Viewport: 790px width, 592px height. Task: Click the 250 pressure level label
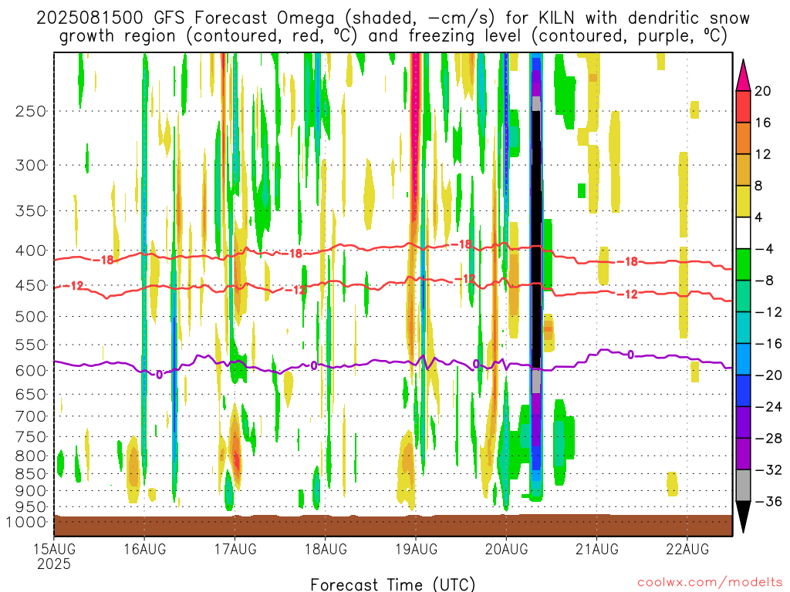[31, 111]
